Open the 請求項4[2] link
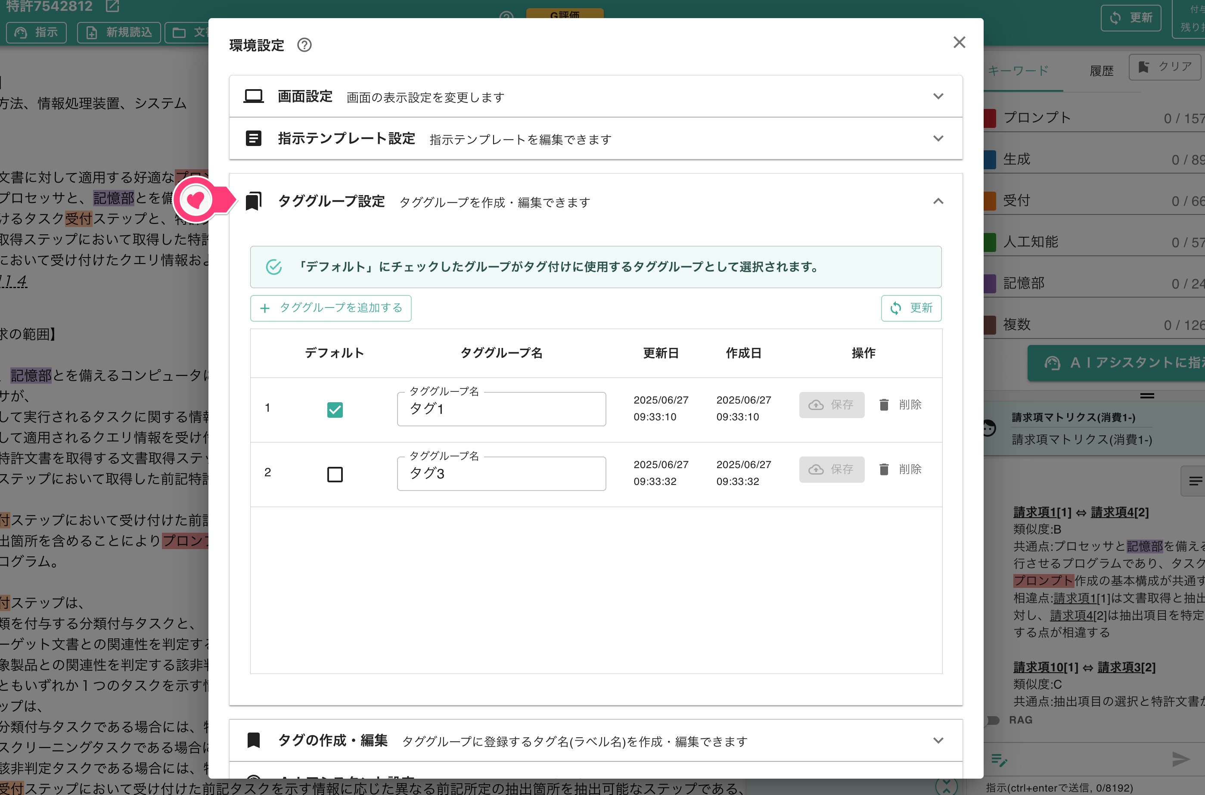Screen dimensions: 1205x795 (x=1119, y=512)
